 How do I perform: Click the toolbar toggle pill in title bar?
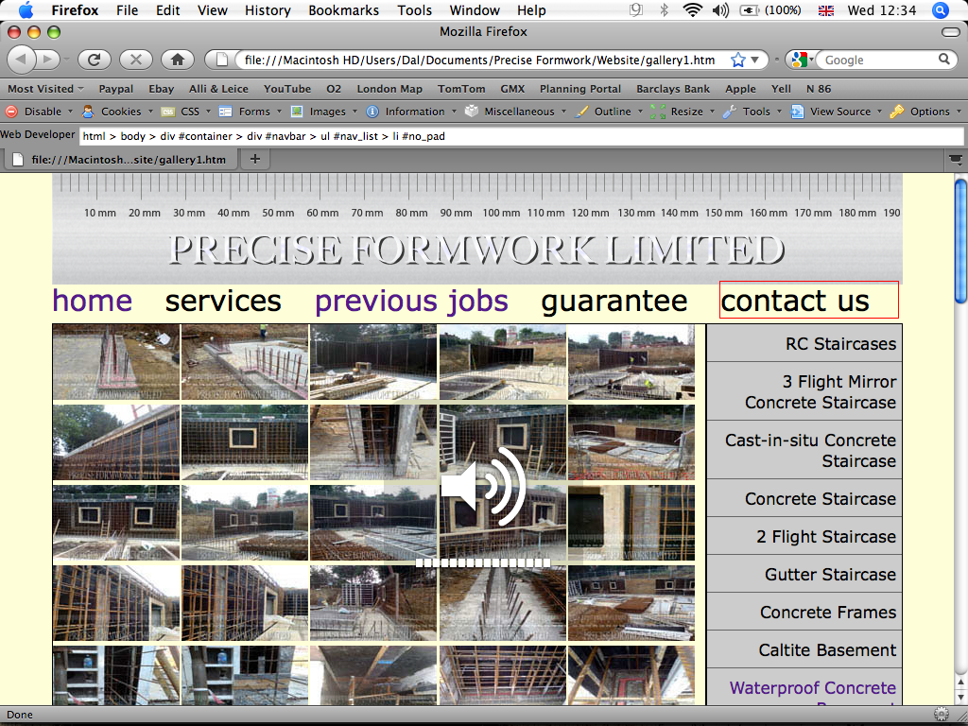pos(951,31)
